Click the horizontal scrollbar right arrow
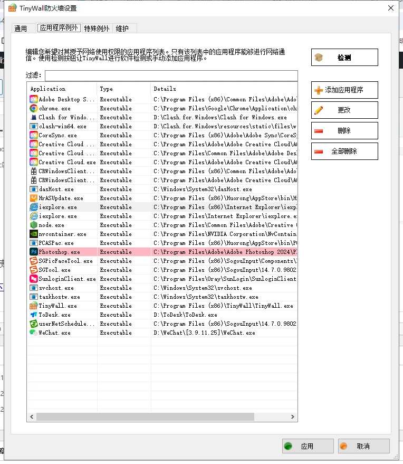Image resolution: width=403 pixels, height=464 pixels. (292, 416)
